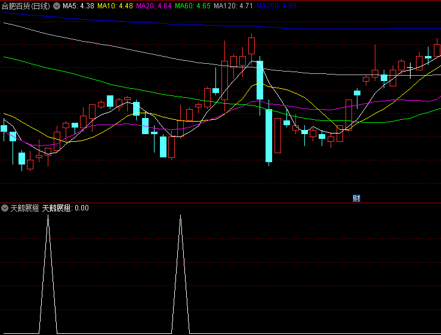This screenshot has height=335, width=441.
Task: Select the green MA60: 4.65 label
Action: click(192, 6)
